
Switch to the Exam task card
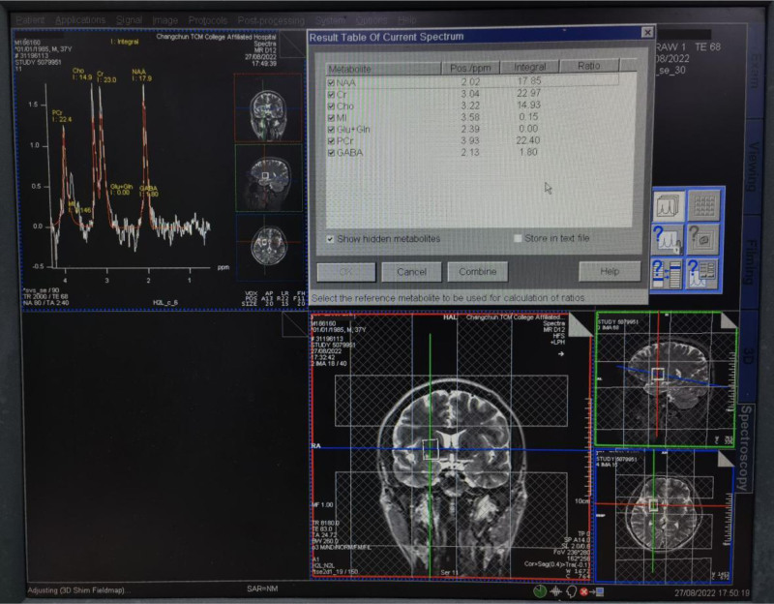754,69
